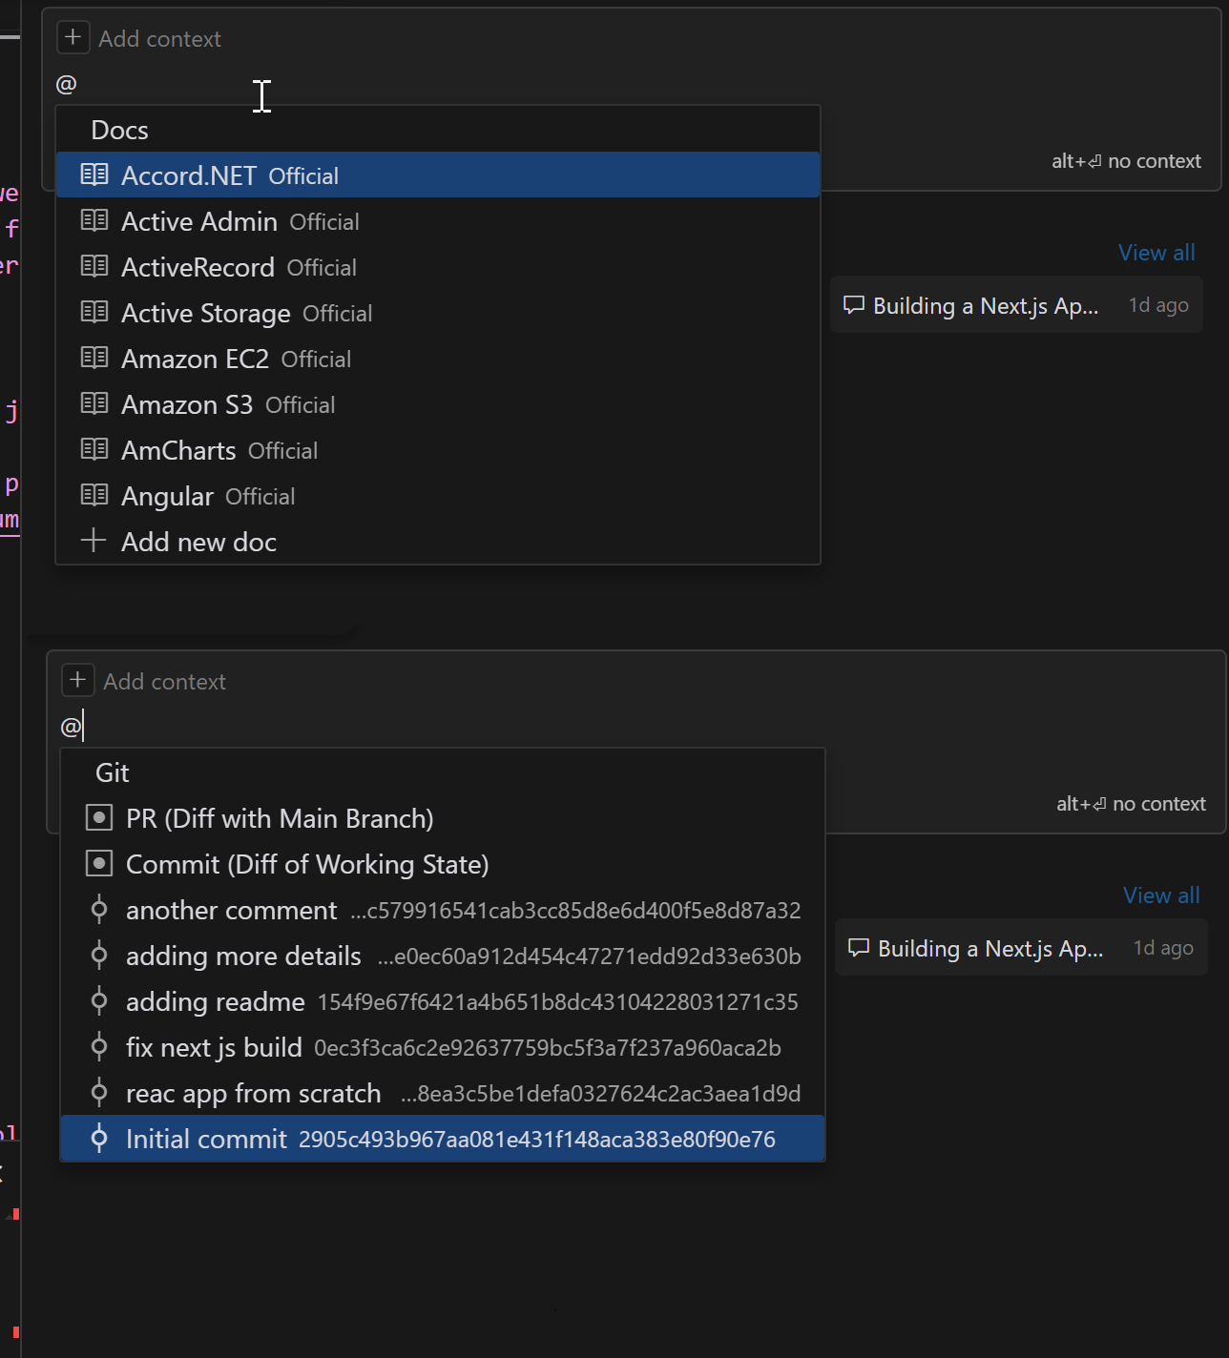This screenshot has width=1229, height=1358.
Task: Click chat bubble icon in upper history item
Action: (x=854, y=305)
